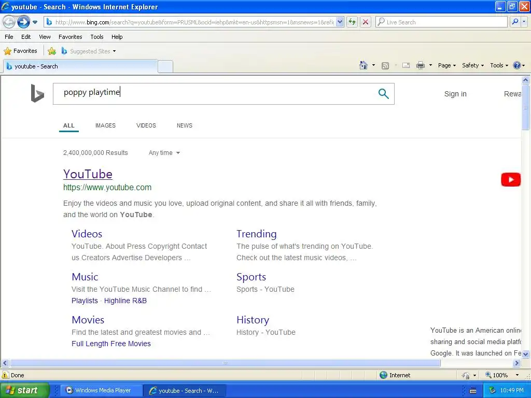Open the YouTube result title link
531x398 pixels.
(88, 174)
